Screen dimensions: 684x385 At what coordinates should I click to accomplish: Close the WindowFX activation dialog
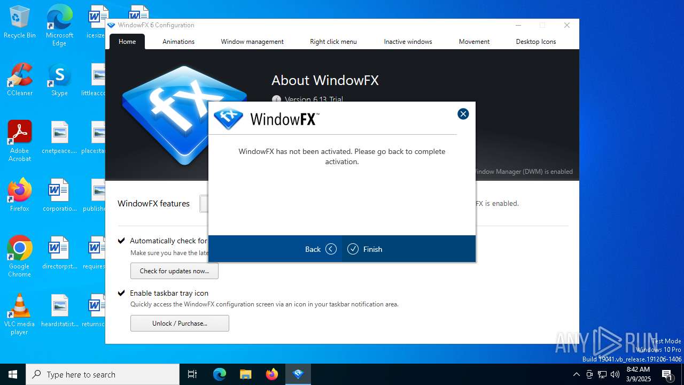pyautogui.click(x=463, y=114)
